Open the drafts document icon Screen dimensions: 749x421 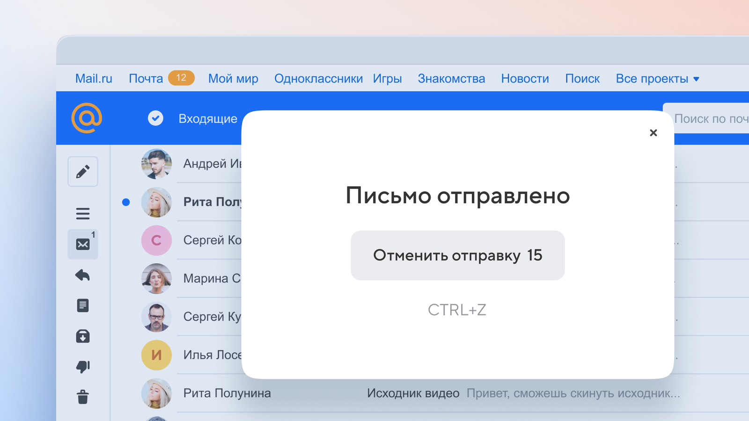[x=83, y=305]
